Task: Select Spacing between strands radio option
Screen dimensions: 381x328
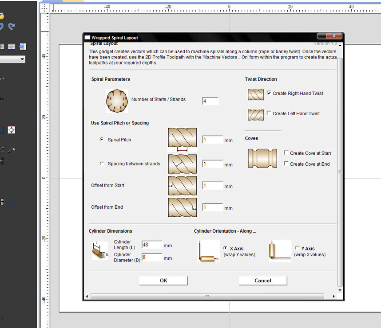Action: point(103,164)
